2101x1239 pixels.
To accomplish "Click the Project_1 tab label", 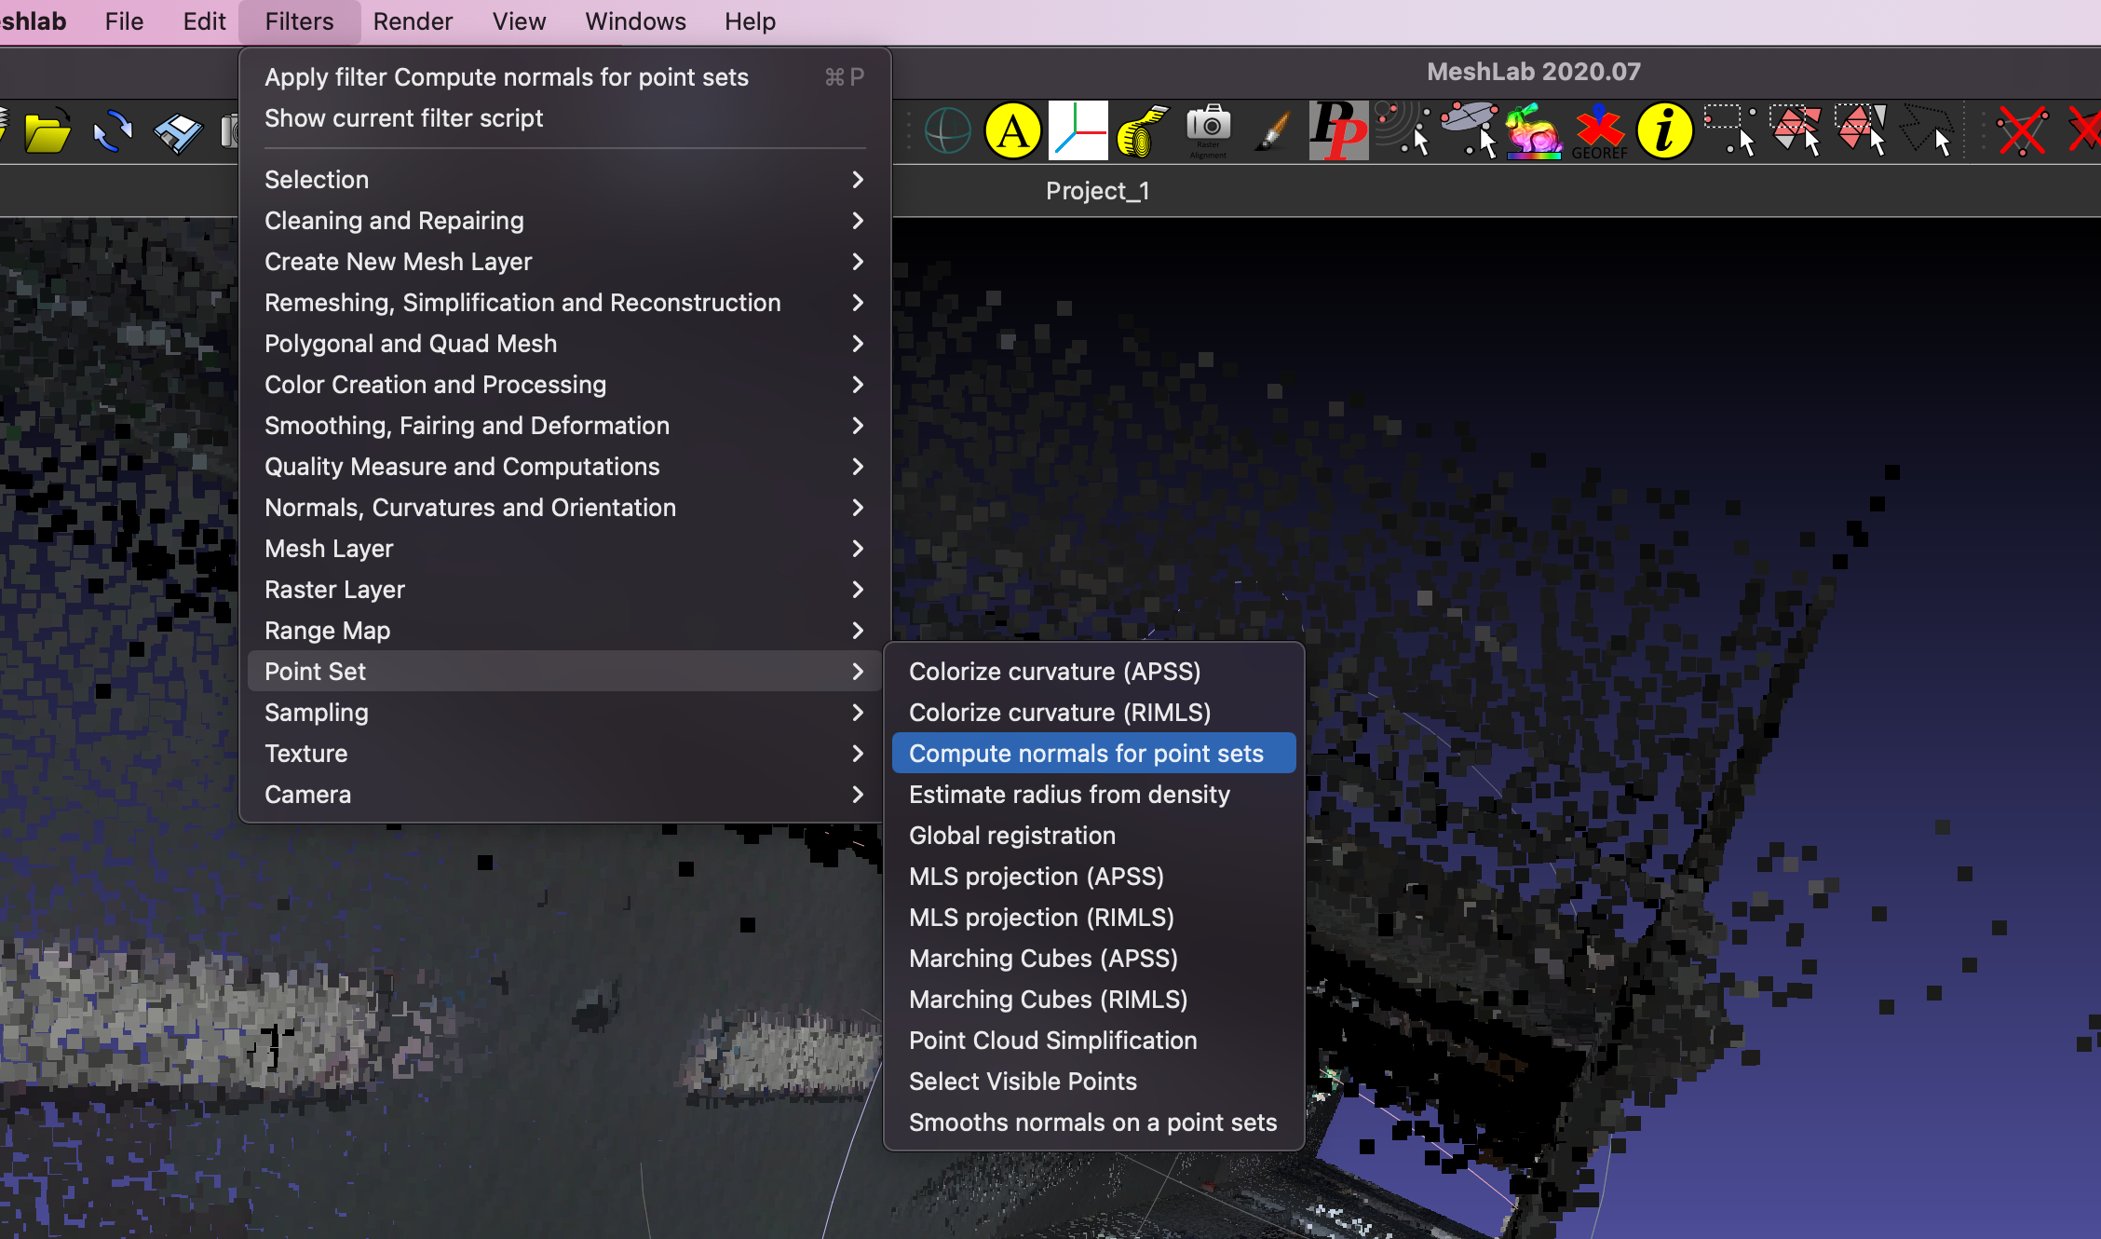I will [x=1097, y=190].
